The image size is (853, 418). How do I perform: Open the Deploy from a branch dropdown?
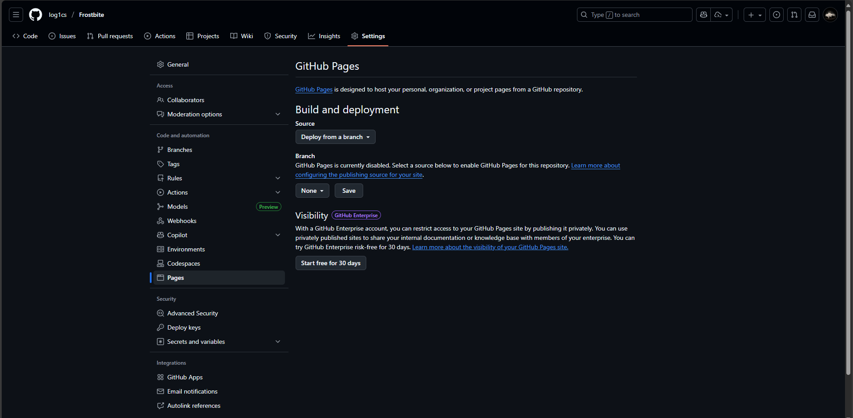tap(335, 137)
